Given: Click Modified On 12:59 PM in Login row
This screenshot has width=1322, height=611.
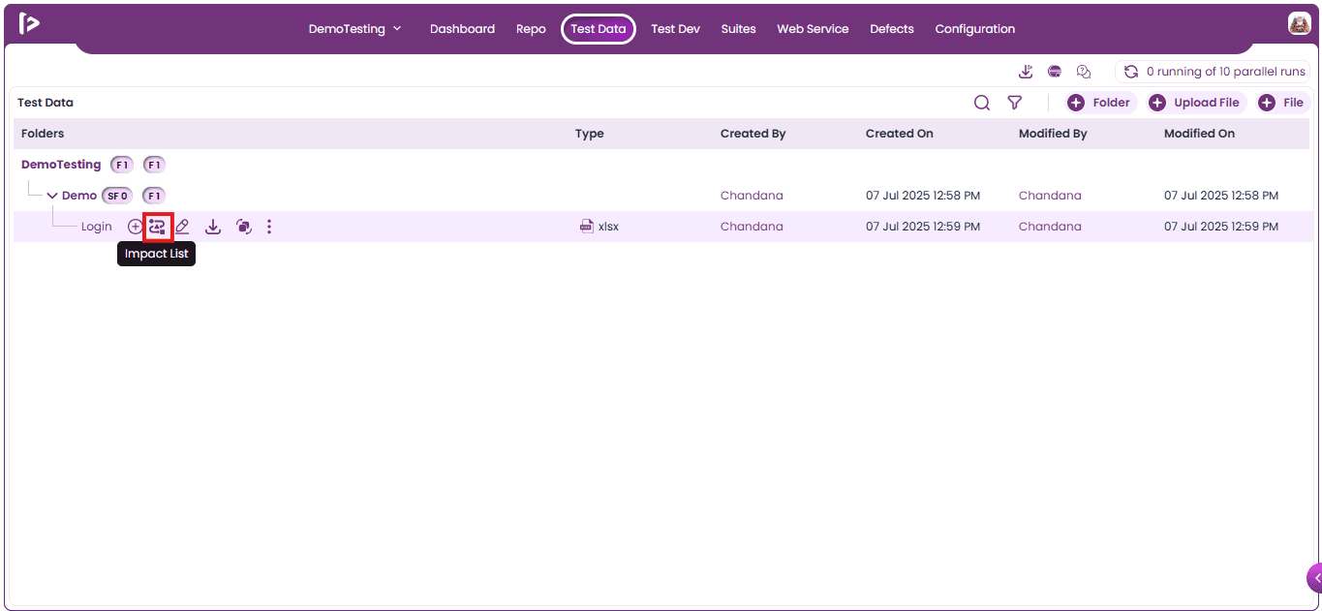Looking at the screenshot, I should point(1221,227).
